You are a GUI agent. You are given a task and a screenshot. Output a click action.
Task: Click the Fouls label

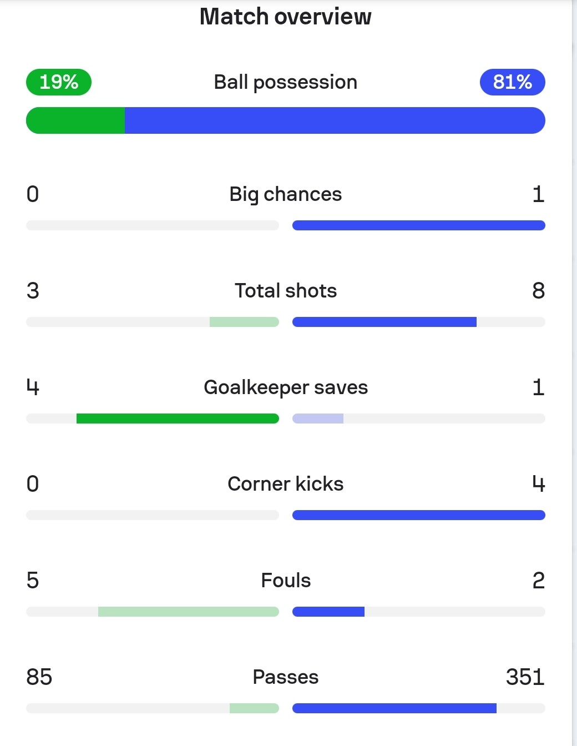pos(285,581)
